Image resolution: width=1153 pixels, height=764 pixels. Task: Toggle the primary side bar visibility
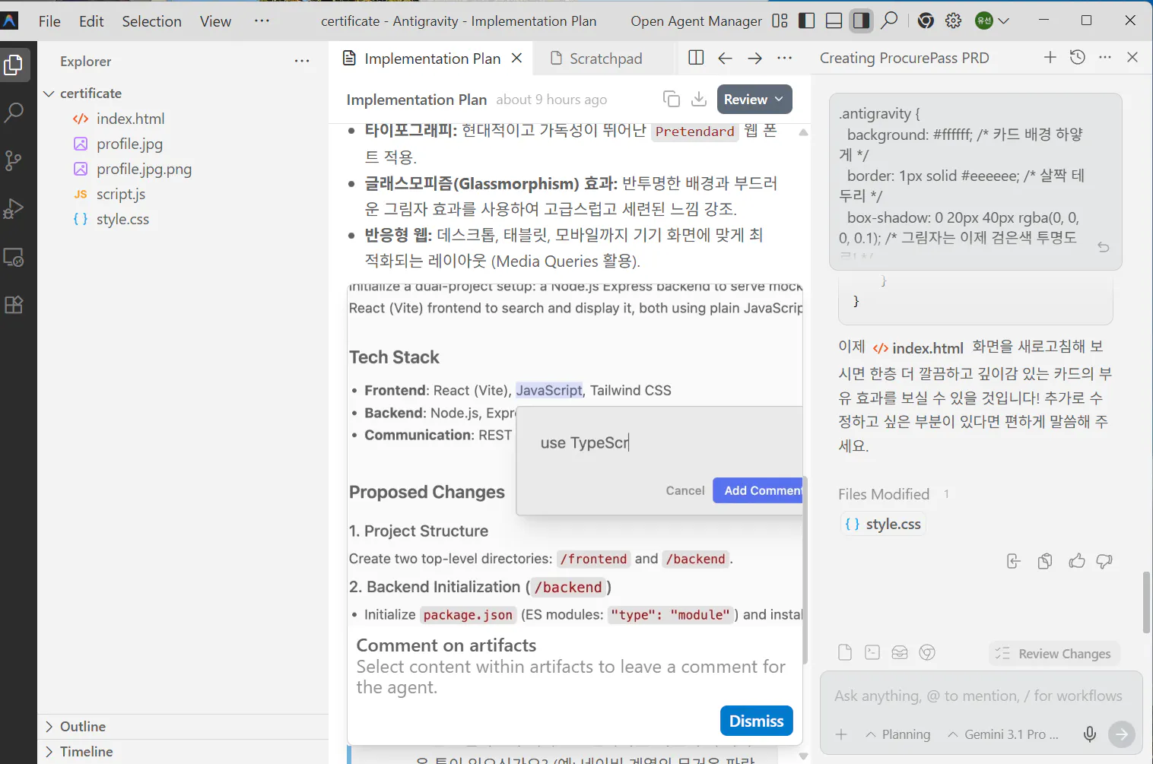click(x=806, y=21)
